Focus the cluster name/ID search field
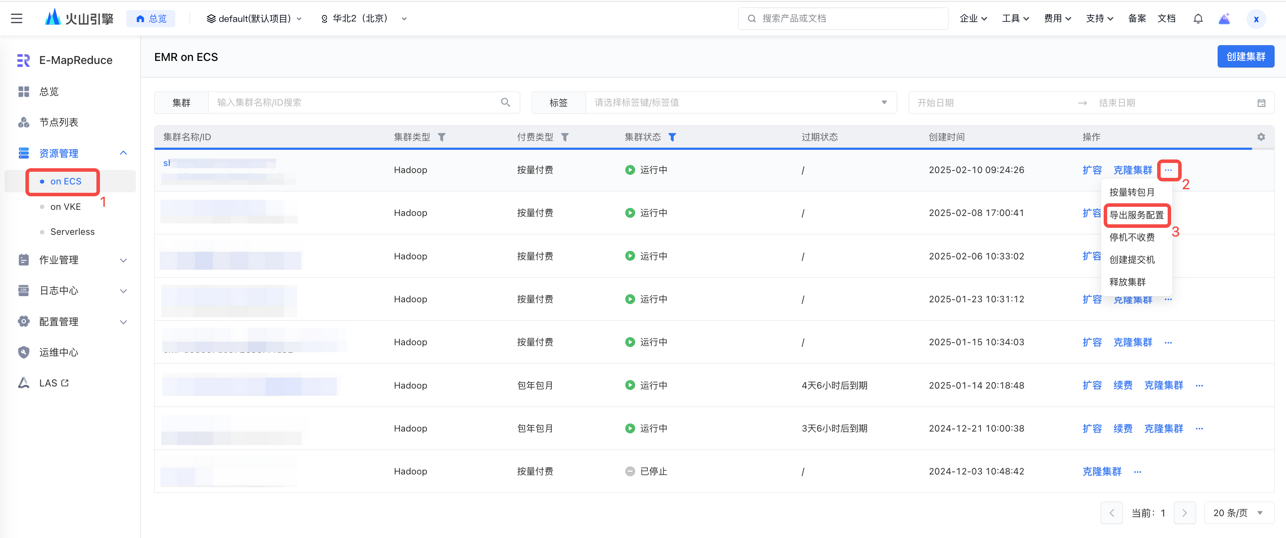This screenshot has height=538, width=1286. point(363,103)
